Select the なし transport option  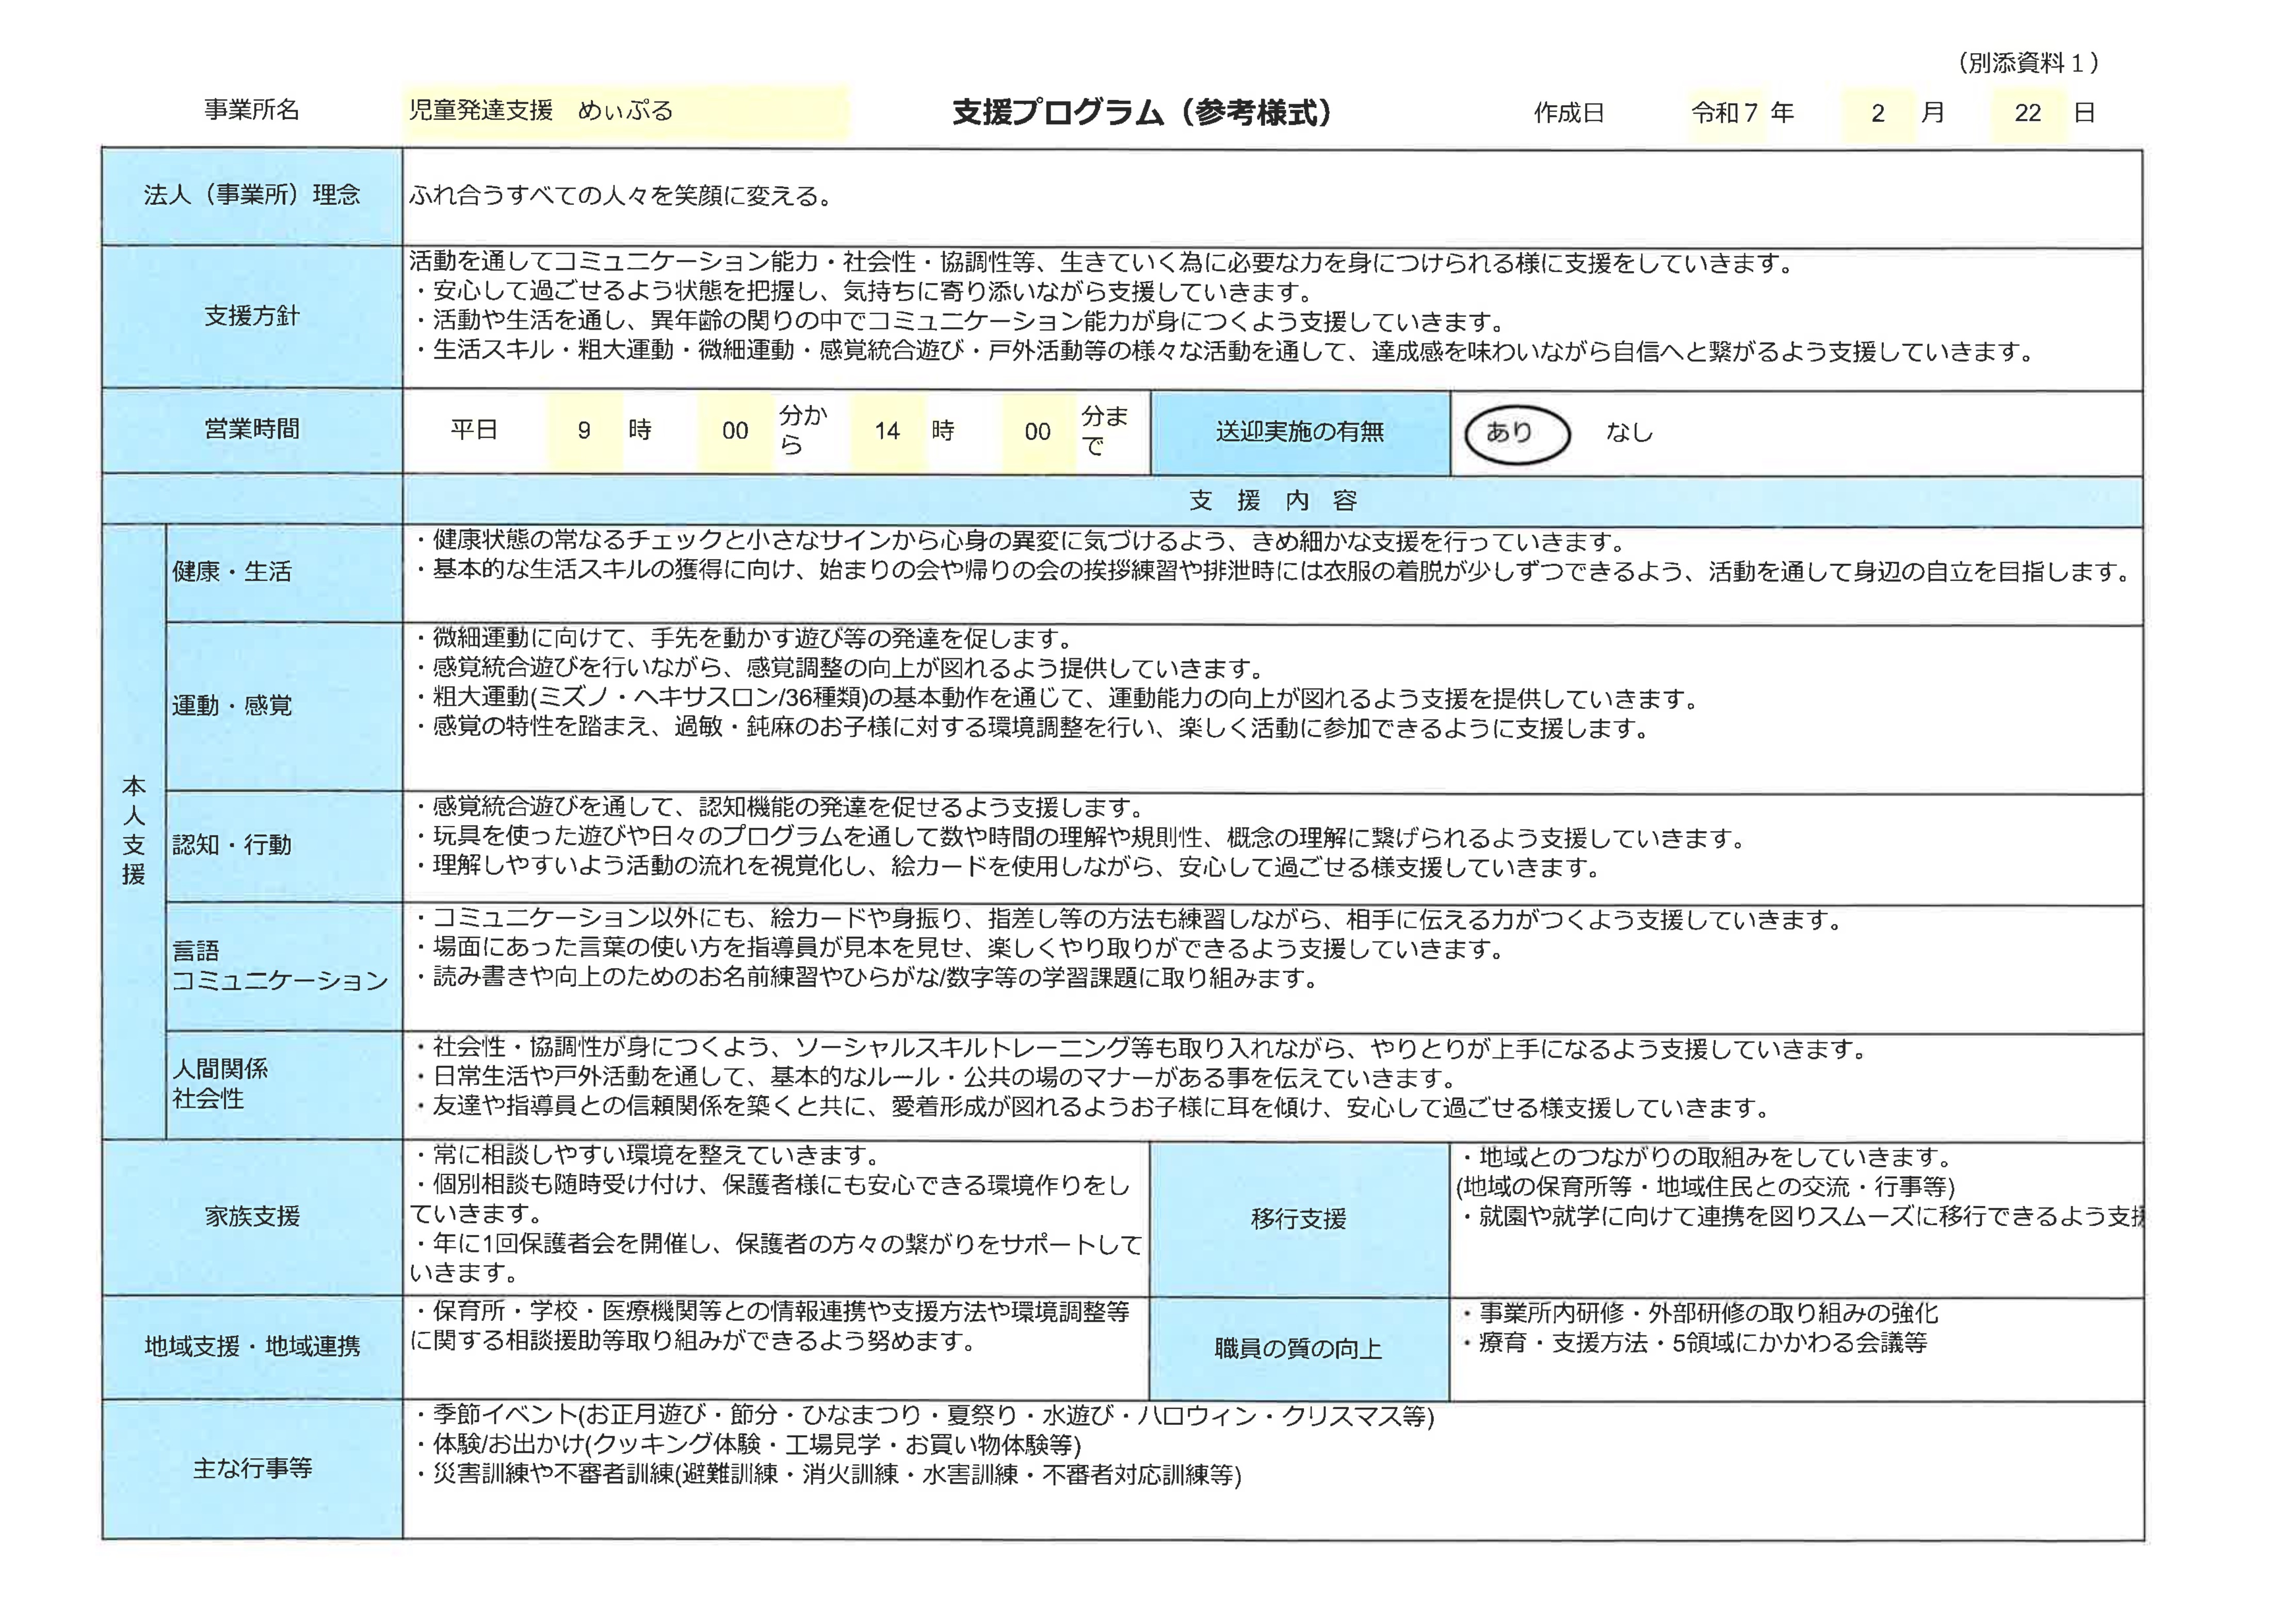click(1629, 432)
